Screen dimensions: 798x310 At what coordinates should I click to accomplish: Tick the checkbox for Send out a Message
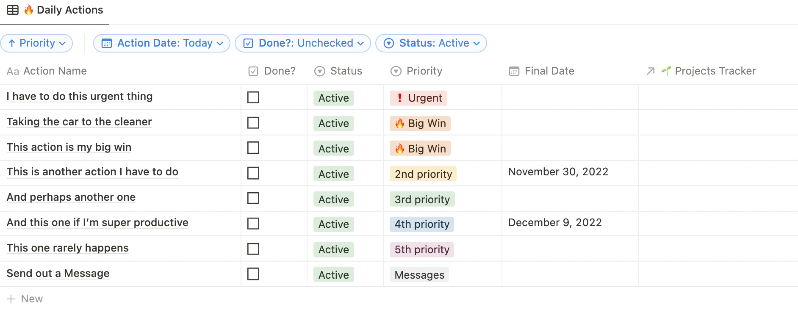(x=253, y=274)
